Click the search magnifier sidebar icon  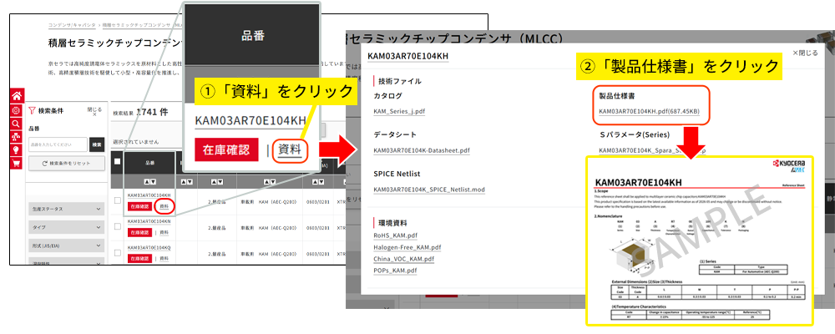click(17, 124)
